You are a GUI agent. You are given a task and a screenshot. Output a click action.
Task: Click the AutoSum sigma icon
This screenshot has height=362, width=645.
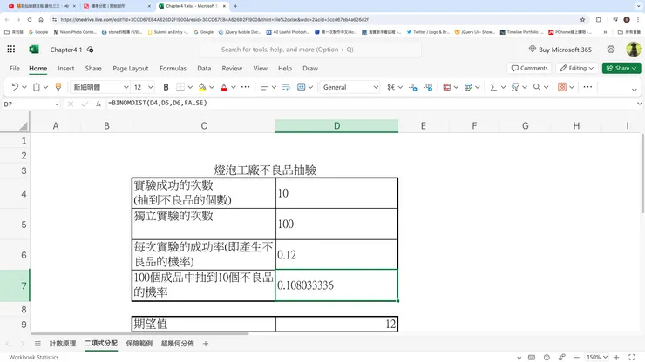tap(493, 87)
